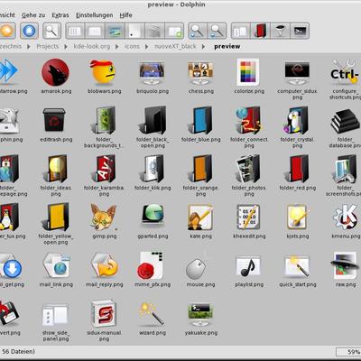Open the terminal panel toolbar button
The height and width of the screenshot is (361, 361).
click(300, 31)
